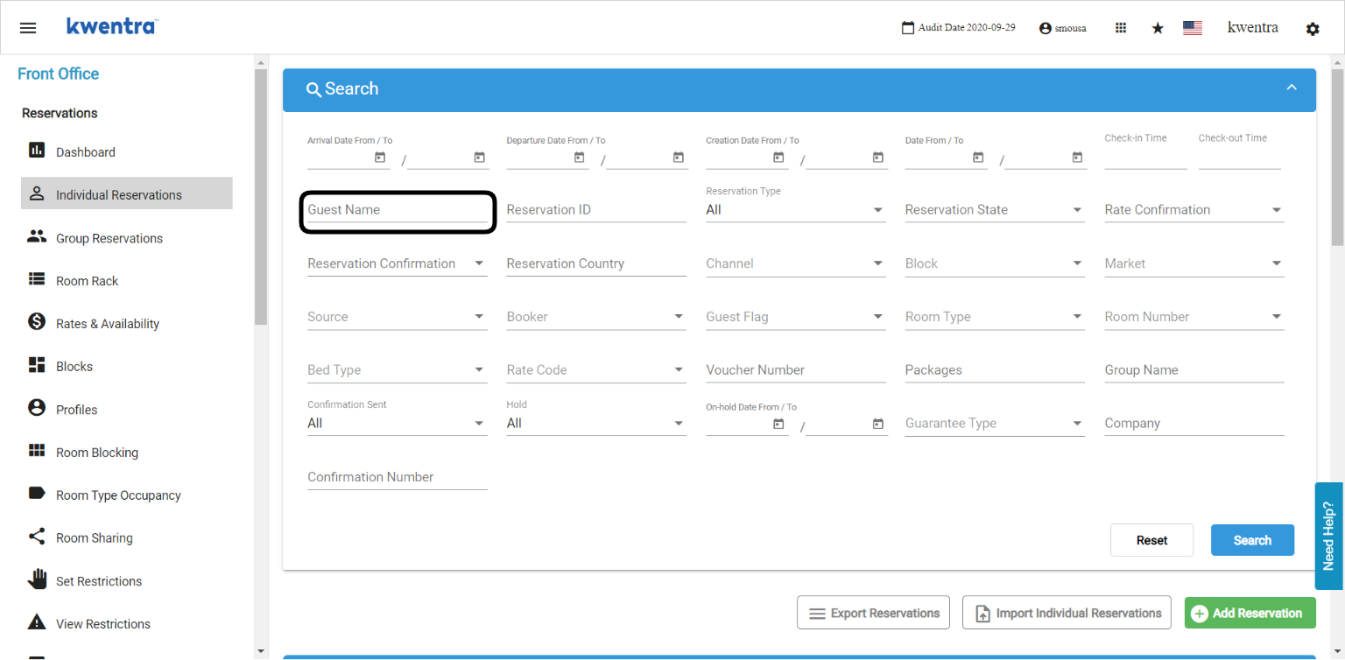
Task: Open the Guarantee Type dropdown
Action: [x=995, y=424]
